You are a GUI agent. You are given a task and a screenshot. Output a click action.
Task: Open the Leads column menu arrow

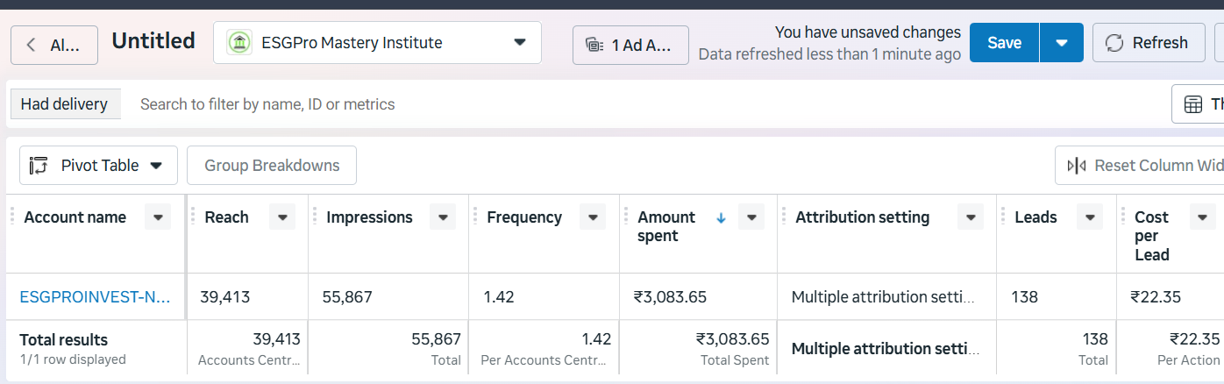click(x=1089, y=217)
